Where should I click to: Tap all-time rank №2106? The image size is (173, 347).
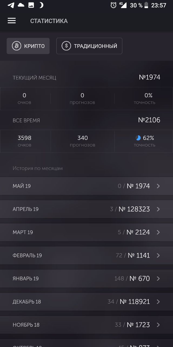[149, 120]
